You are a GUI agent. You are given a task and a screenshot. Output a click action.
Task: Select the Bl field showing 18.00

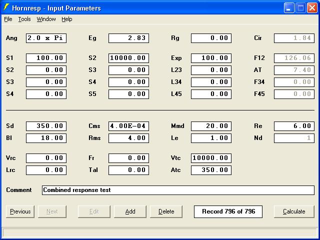pyautogui.click(x=46, y=138)
